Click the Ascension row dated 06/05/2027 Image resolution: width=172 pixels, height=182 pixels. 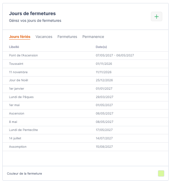pos(85,113)
